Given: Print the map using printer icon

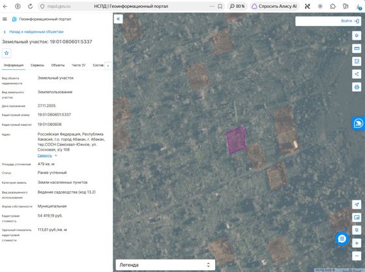Looking at the screenshot, I should coord(357,87).
